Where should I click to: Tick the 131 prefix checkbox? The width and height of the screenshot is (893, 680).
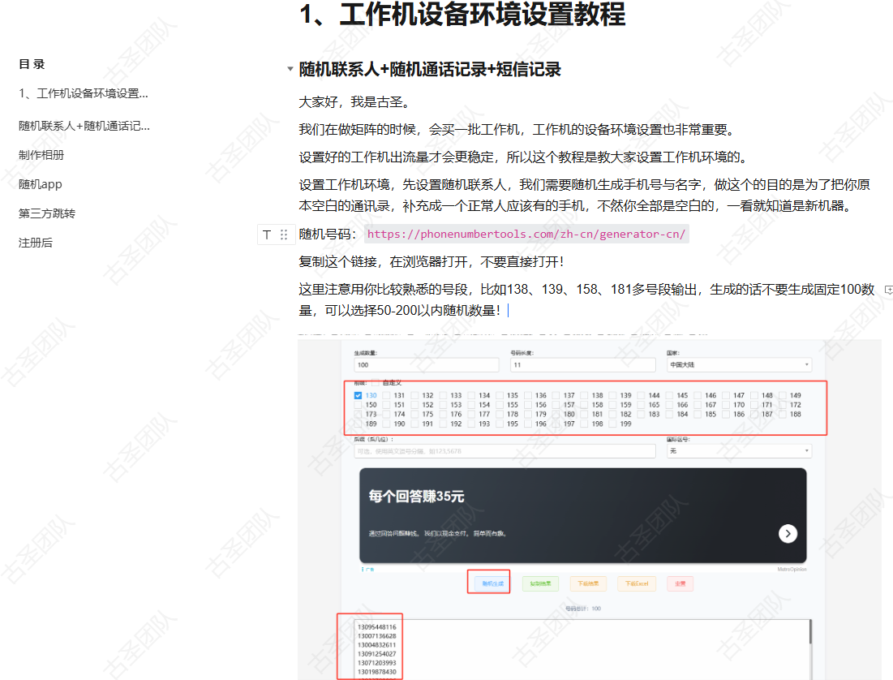[x=387, y=395]
